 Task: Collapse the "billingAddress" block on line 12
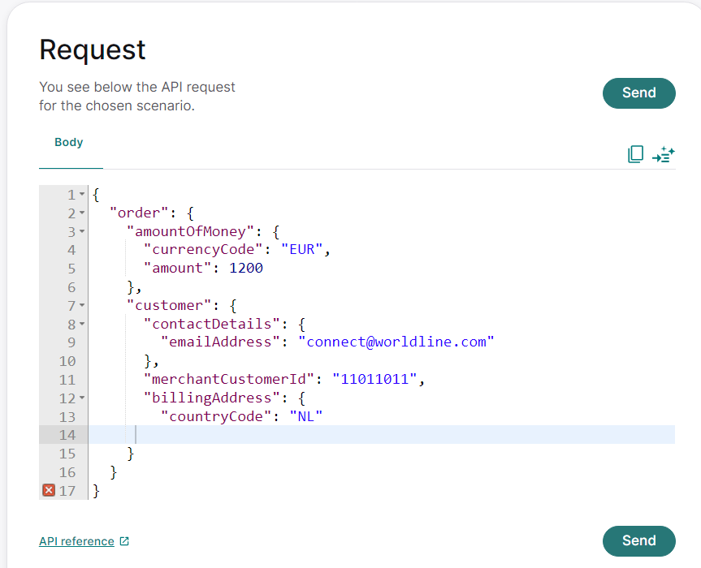point(82,398)
